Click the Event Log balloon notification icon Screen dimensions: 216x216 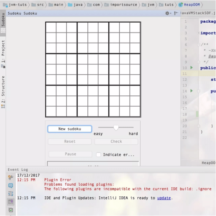coord(11,186)
